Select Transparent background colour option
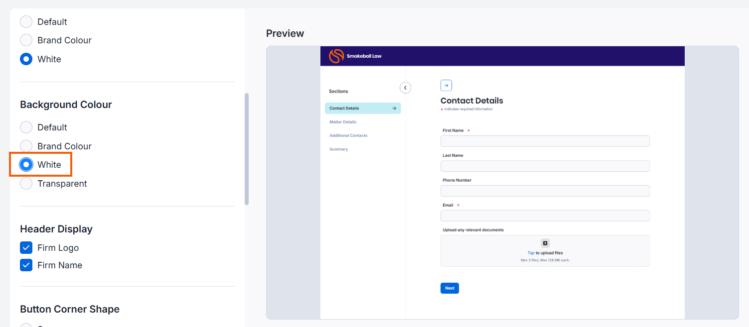The height and width of the screenshot is (327, 749). (x=26, y=184)
